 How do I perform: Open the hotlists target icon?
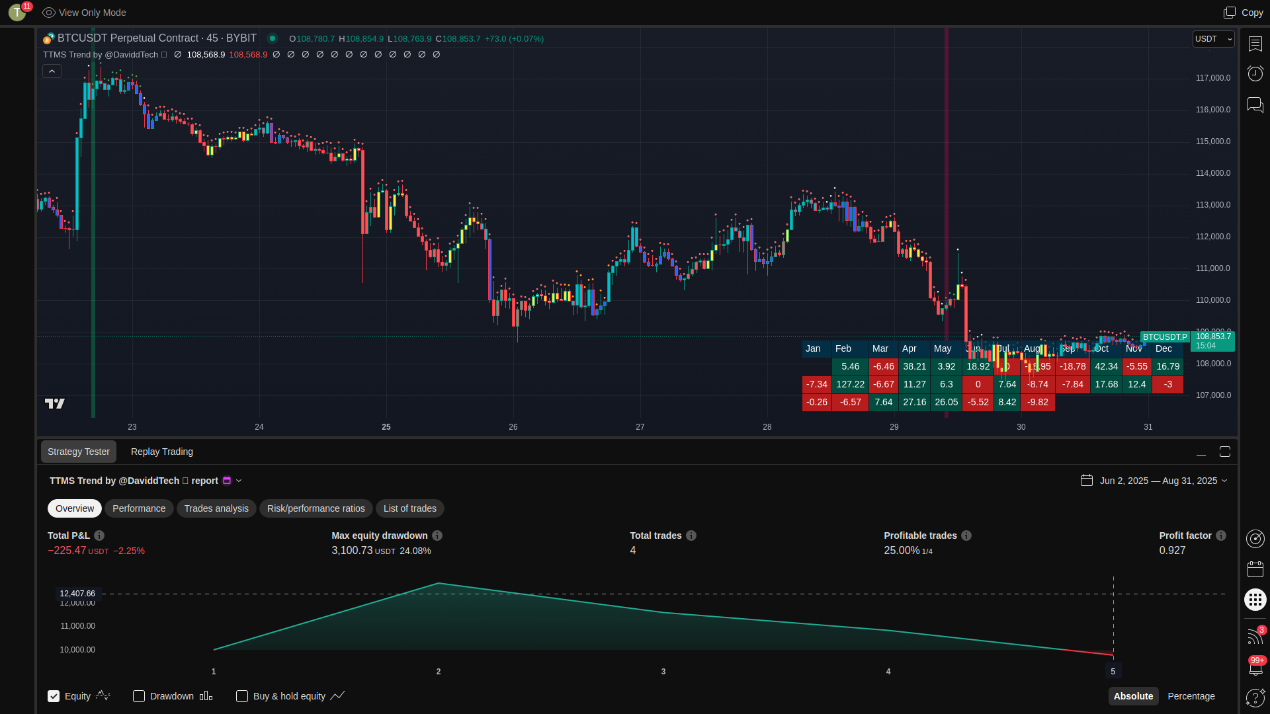tap(1255, 539)
